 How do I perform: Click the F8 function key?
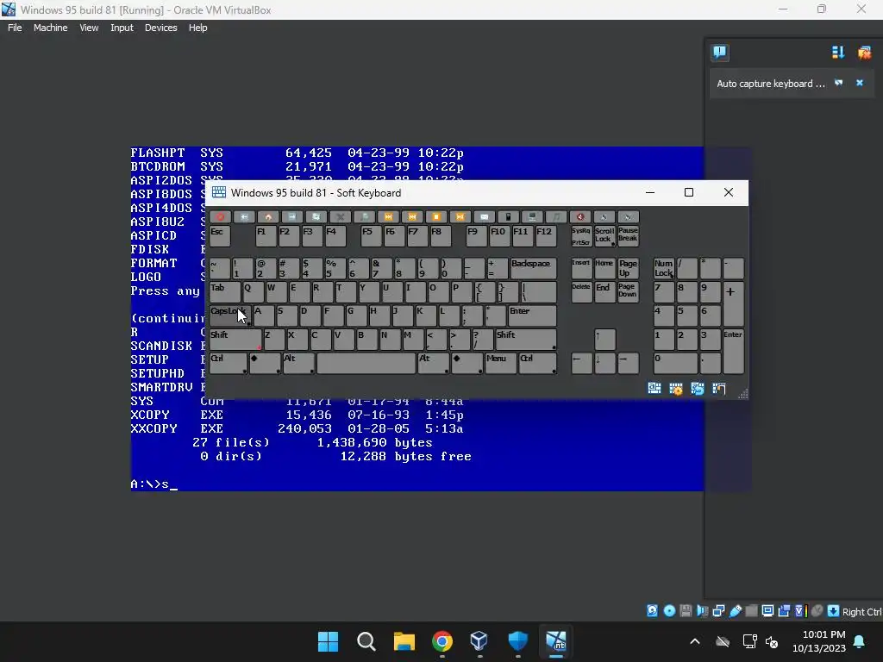pos(441,236)
